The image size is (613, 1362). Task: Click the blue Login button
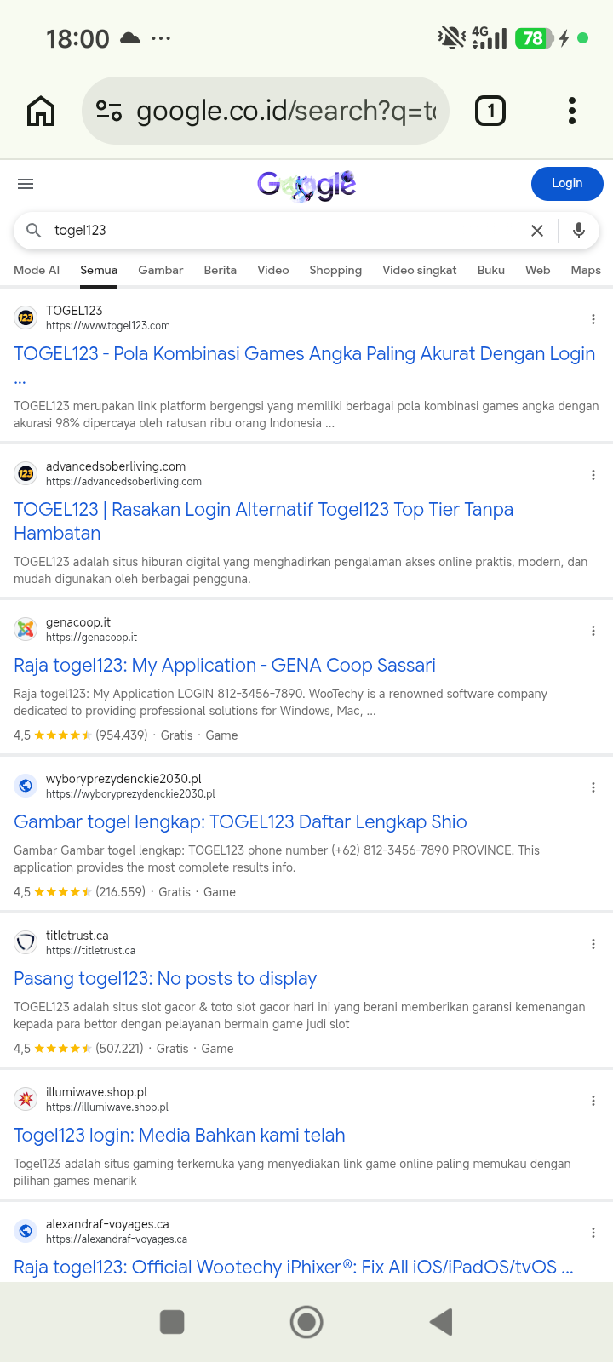point(567,184)
